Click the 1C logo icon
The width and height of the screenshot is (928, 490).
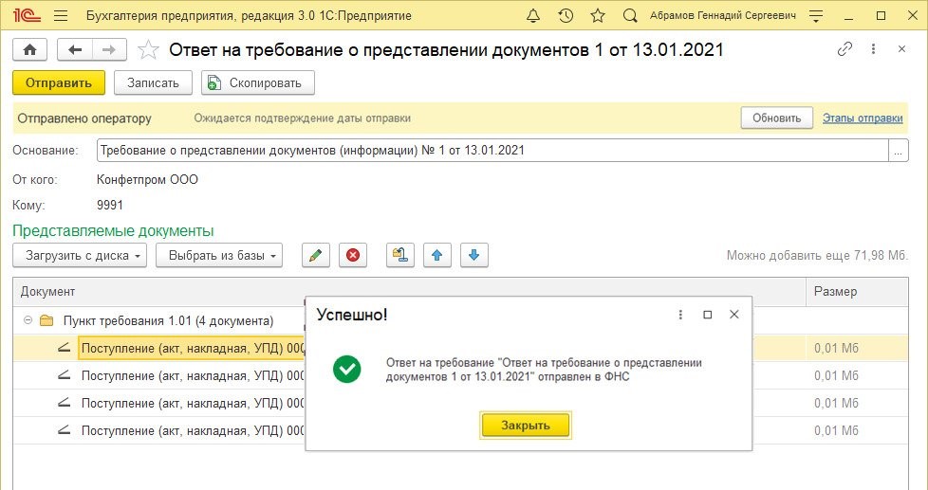click(x=26, y=16)
